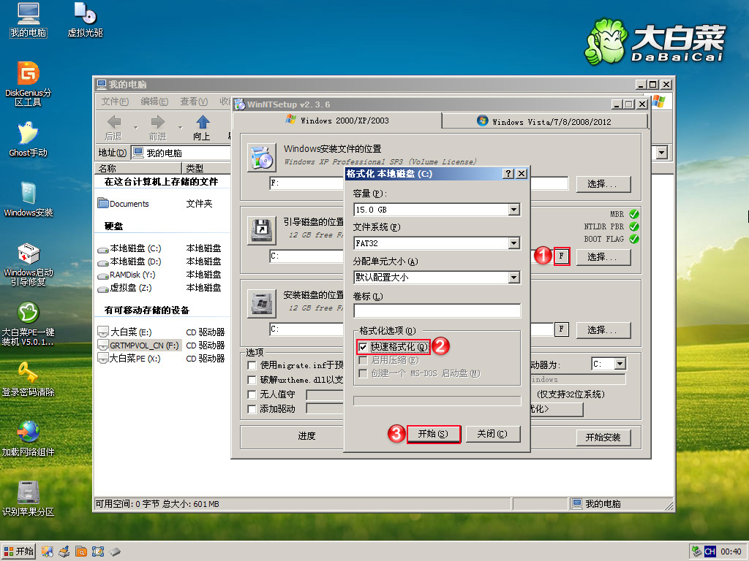Click into the 卷标 volume label field

pos(437,311)
